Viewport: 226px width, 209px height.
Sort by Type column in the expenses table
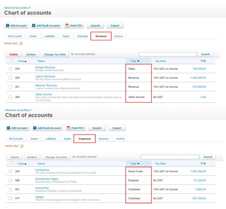(135, 164)
